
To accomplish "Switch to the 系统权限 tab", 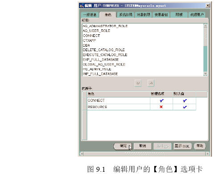I will 126,15.
